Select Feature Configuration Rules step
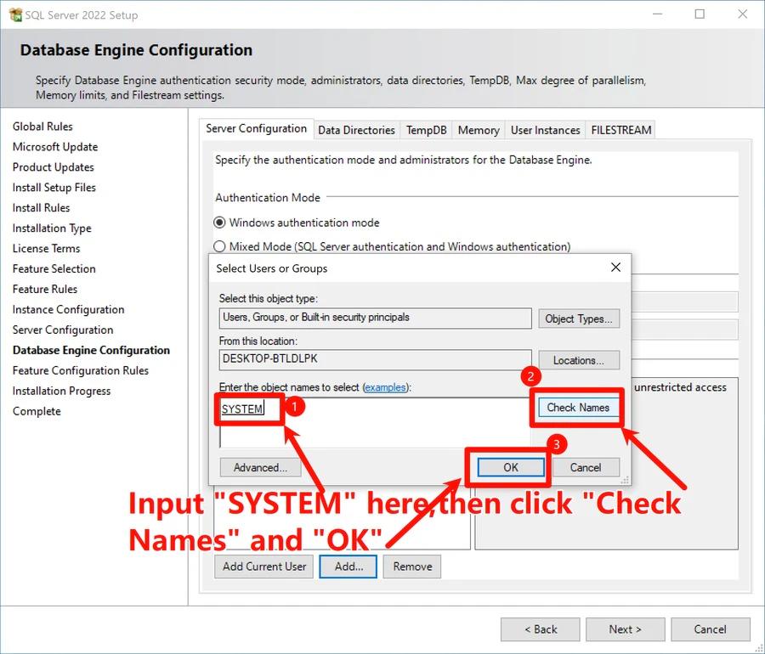The image size is (765, 654). coord(81,370)
